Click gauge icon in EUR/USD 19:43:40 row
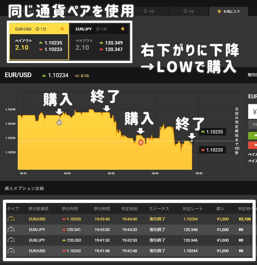This screenshot has height=265, width=257. click(x=11, y=219)
